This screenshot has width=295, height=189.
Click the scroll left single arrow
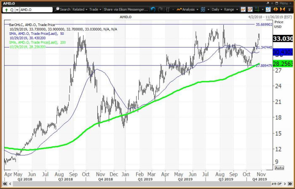11,184
